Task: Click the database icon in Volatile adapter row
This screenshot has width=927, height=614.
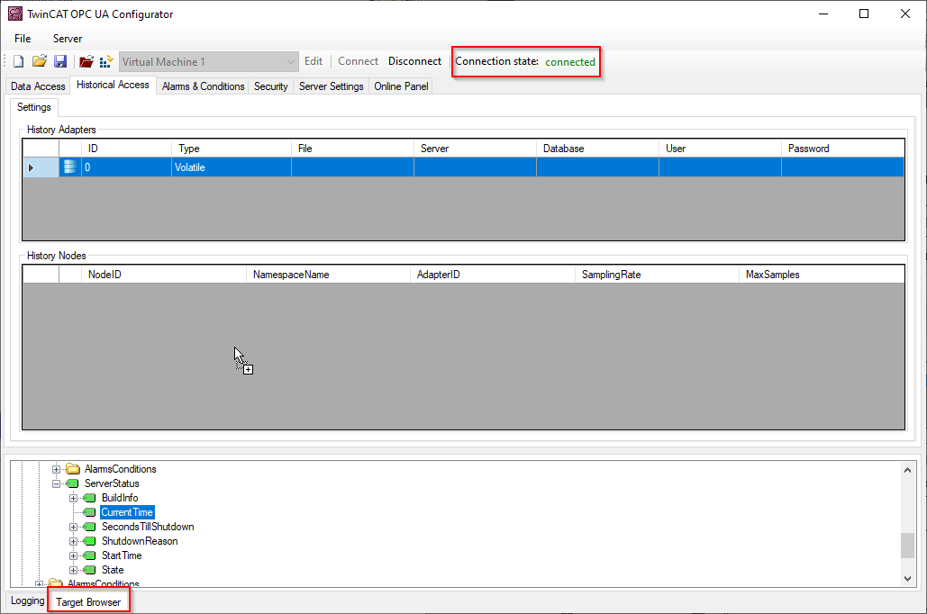Action: click(x=70, y=167)
